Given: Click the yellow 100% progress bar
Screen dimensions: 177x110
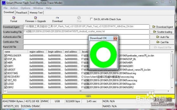Looking at the screenshot, I should 88,96.
